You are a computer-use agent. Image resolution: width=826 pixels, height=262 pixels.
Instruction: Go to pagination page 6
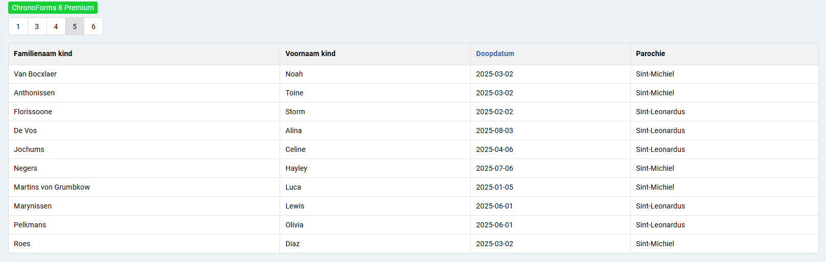(94, 27)
